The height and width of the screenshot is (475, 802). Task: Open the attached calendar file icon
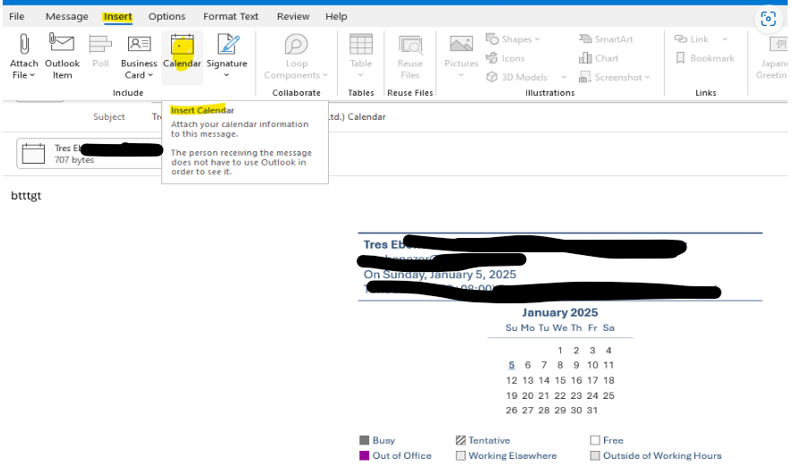(x=34, y=154)
